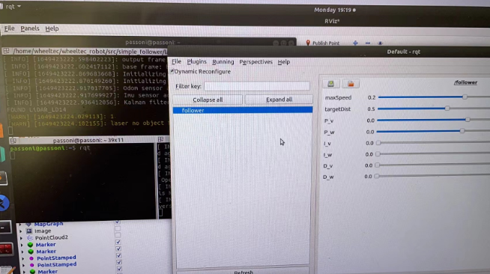
Task: Click the maxSpeed value field showing 0.2
Action: 372,97
